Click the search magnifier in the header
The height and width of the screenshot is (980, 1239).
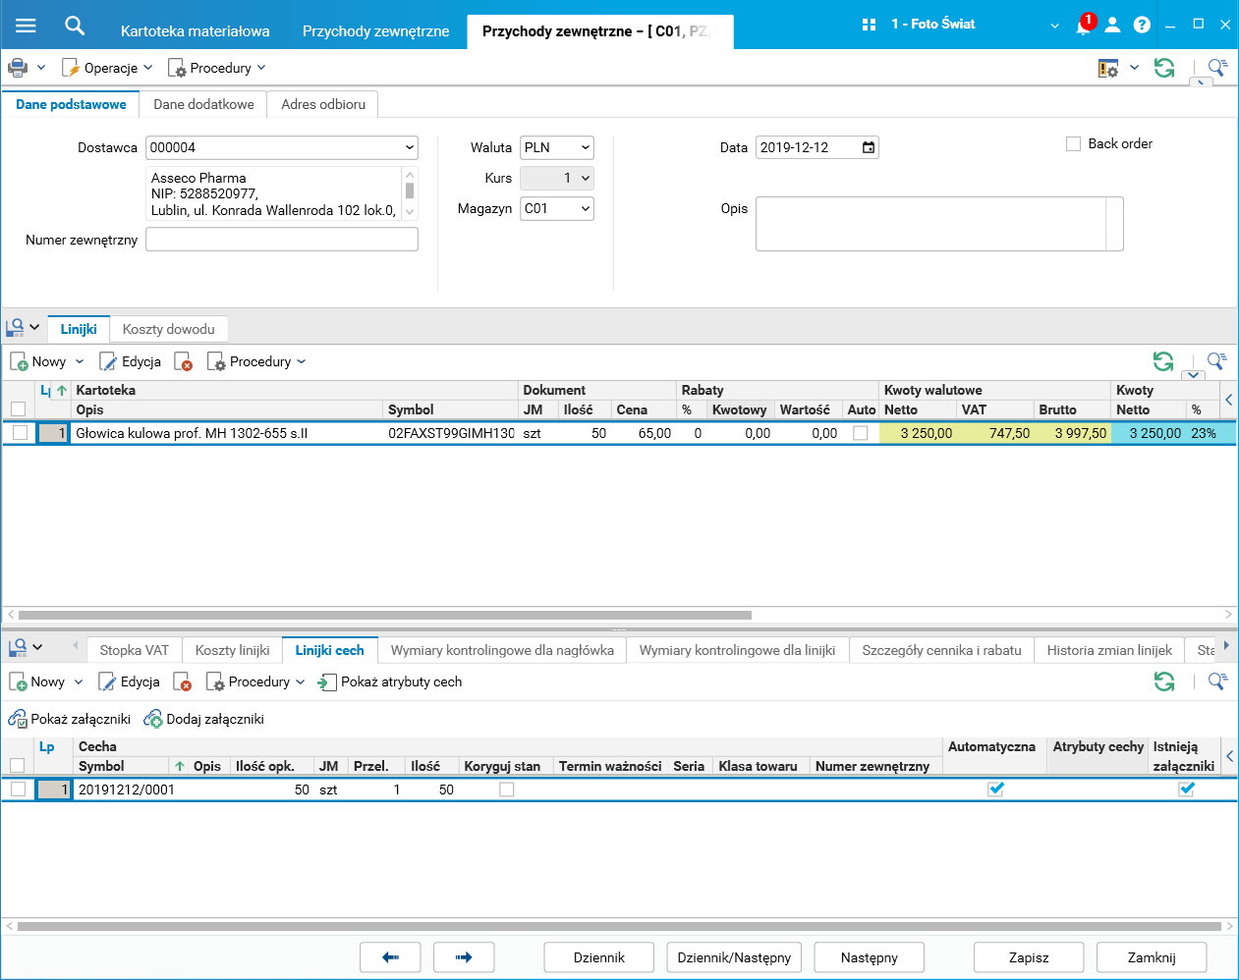(75, 26)
